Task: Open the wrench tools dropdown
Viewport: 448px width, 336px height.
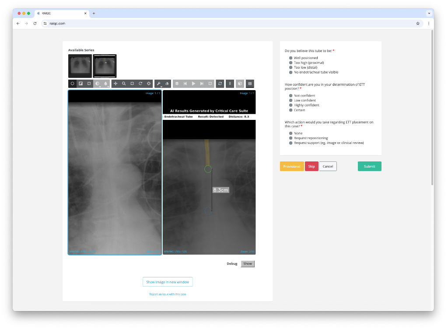Action: (x=159, y=84)
